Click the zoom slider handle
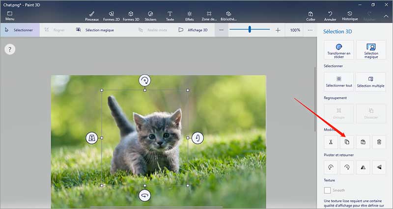Image resolution: width=393 pixels, height=209 pixels. coord(250,30)
